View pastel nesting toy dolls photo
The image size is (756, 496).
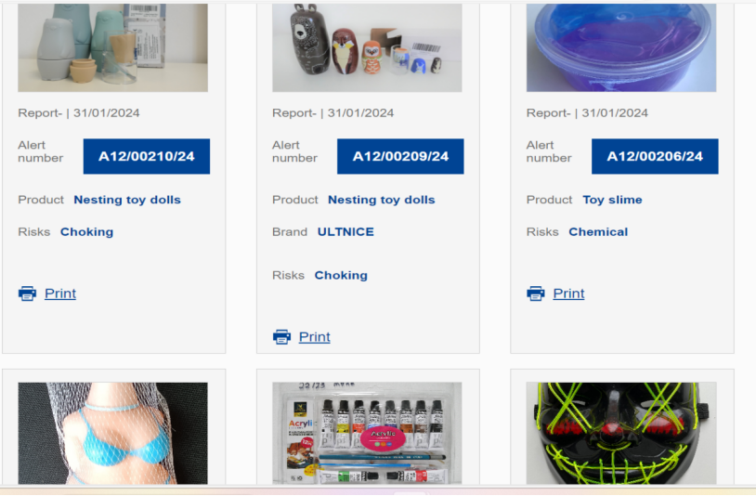(112, 47)
